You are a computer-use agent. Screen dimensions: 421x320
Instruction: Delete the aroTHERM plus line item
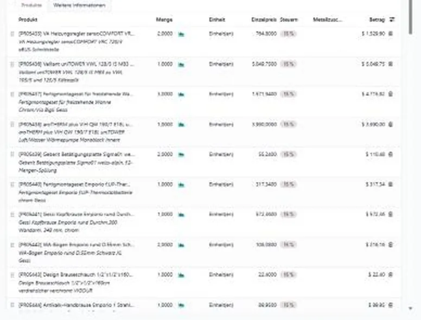pyautogui.click(x=391, y=124)
